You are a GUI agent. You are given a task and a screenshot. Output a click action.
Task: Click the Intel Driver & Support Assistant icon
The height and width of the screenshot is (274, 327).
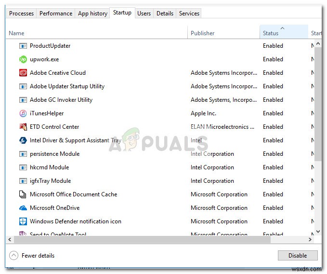click(23, 140)
